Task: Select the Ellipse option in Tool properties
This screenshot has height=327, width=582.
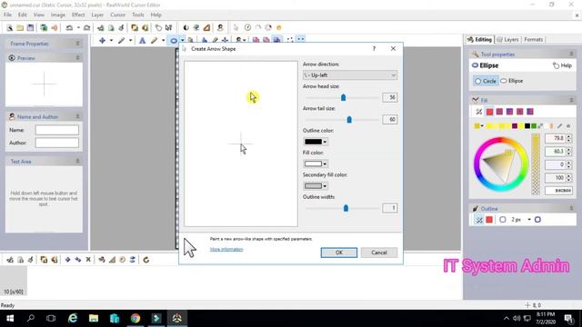Action: tap(512, 81)
